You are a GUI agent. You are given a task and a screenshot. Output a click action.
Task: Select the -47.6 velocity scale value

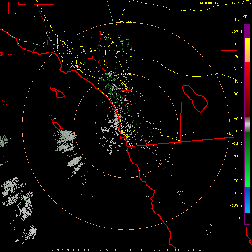click(x=237, y=156)
